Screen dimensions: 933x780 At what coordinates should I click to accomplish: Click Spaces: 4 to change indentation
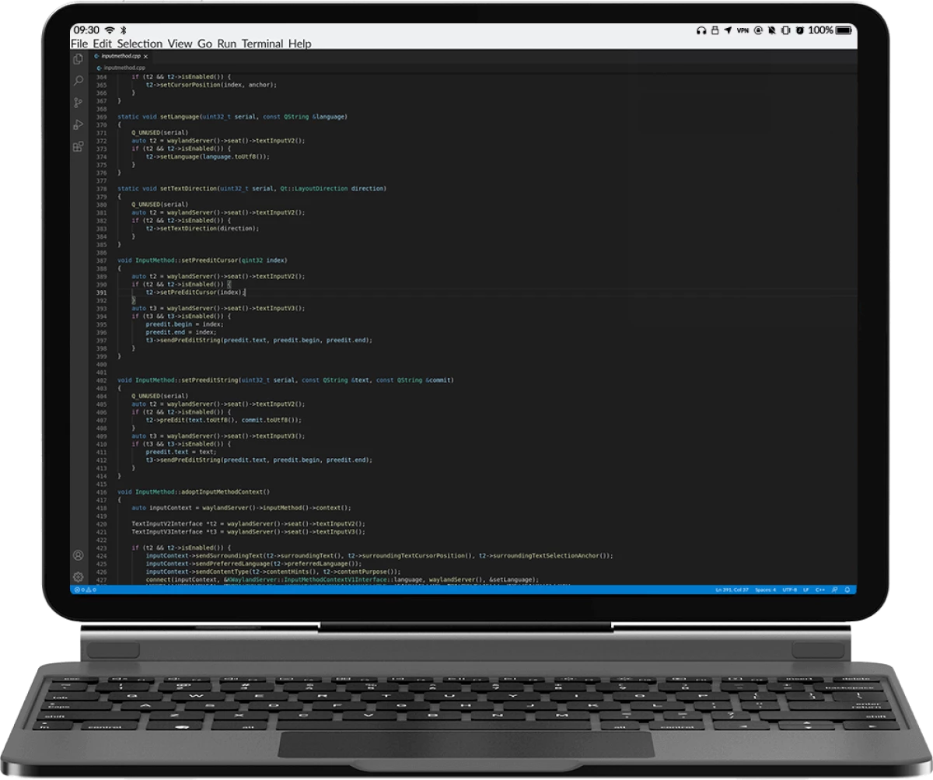[x=766, y=589]
